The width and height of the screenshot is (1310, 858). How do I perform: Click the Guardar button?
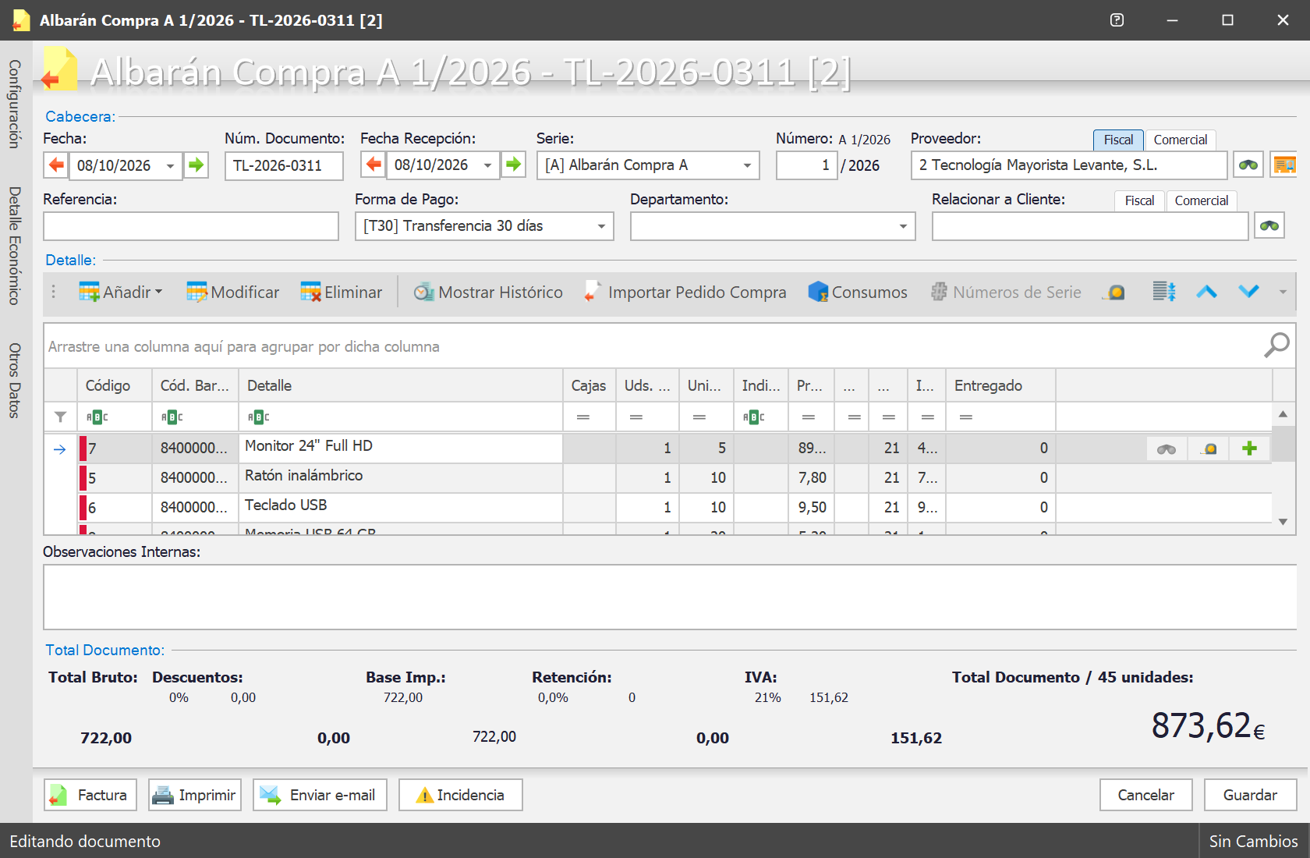tap(1250, 795)
